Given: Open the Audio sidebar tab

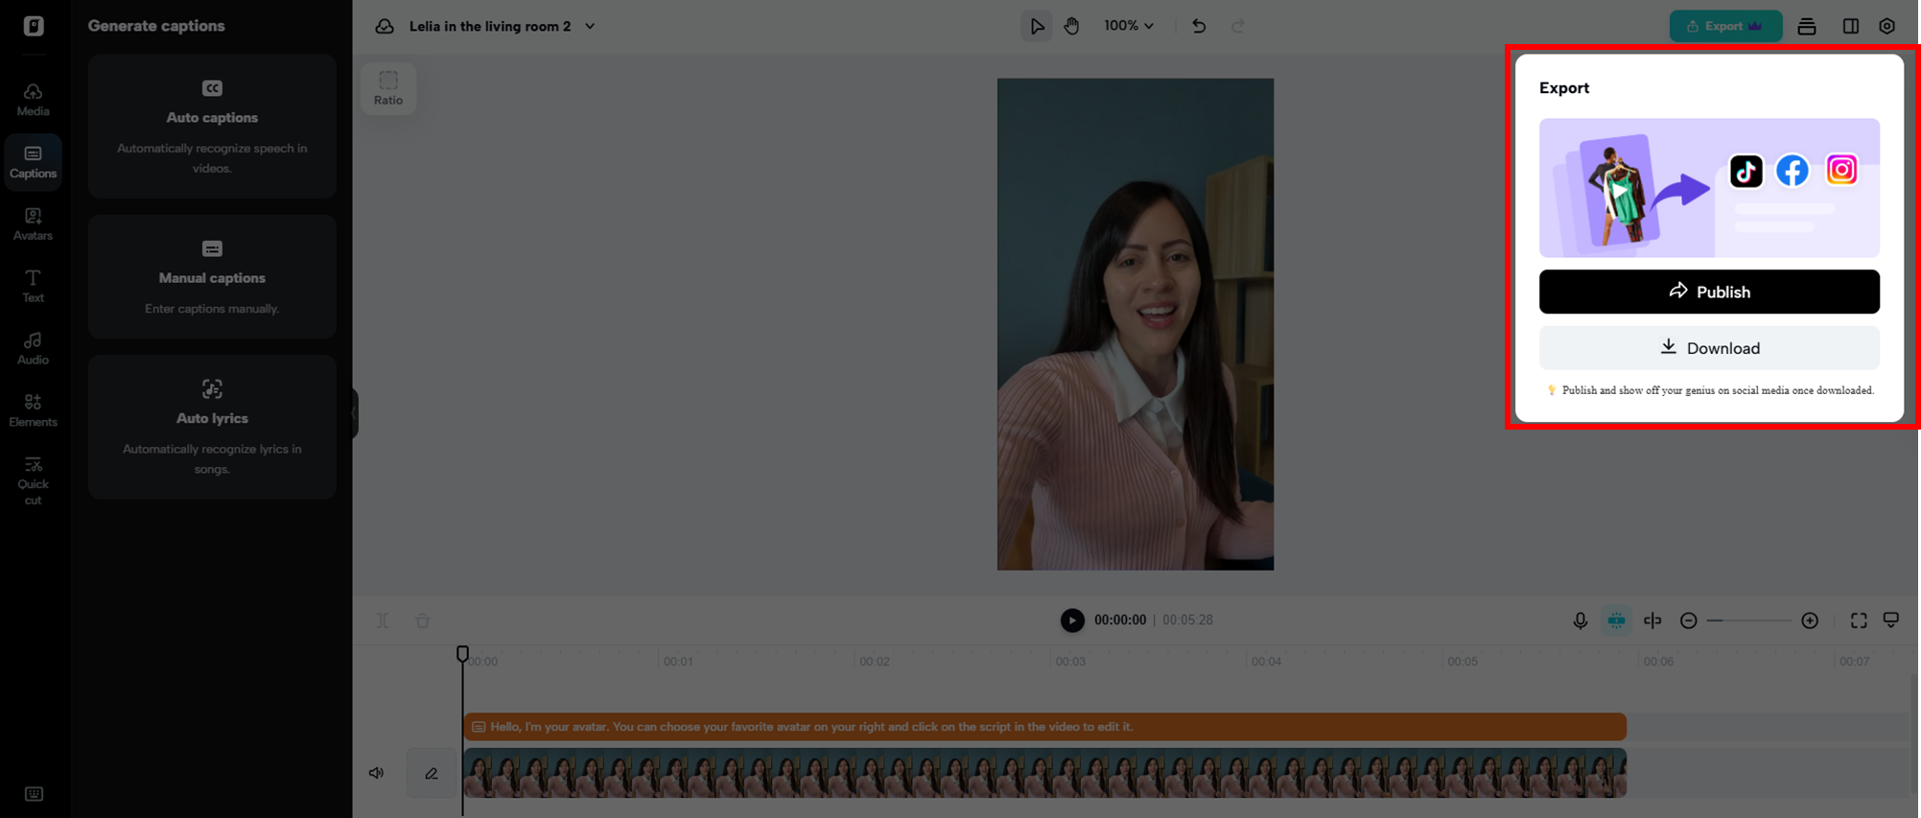Looking at the screenshot, I should pyautogui.click(x=33, y=349).
